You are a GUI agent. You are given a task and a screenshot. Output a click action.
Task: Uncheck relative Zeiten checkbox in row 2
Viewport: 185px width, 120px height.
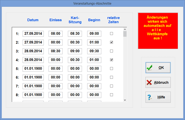(111, 43)
